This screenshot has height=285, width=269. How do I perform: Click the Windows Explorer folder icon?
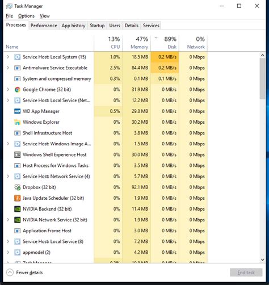(x=17, y=122)
